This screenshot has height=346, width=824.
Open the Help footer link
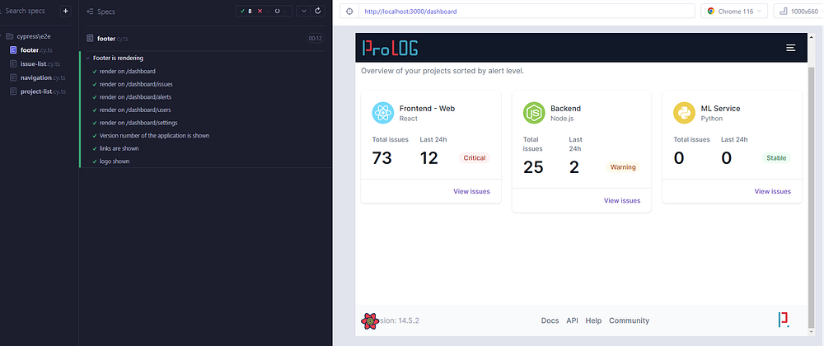(593, 320)
